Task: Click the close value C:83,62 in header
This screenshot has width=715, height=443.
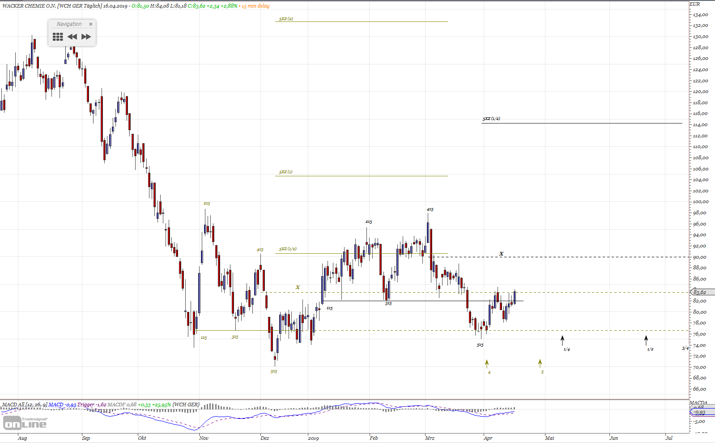Action: pyautogui.click(x=196, y=6)
